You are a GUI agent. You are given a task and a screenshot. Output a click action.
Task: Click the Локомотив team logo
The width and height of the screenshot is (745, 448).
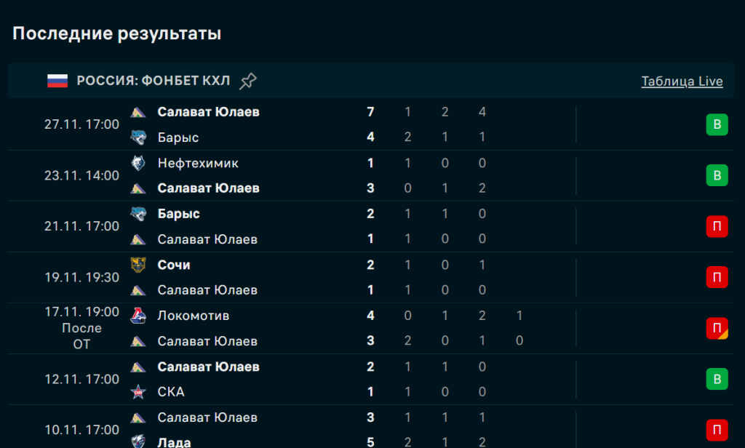[x=138, y=316]
